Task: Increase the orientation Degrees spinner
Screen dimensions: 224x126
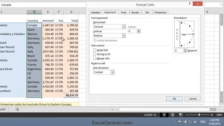Action: pos(185,50)
